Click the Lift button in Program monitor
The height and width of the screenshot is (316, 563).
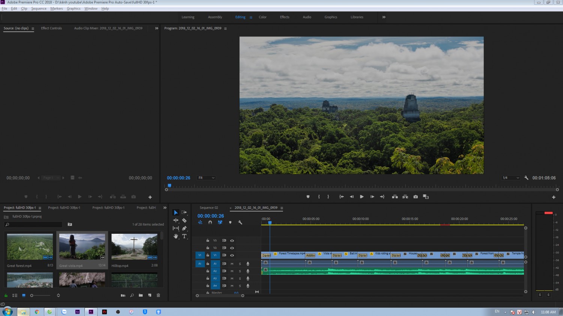tap(395, 197)
